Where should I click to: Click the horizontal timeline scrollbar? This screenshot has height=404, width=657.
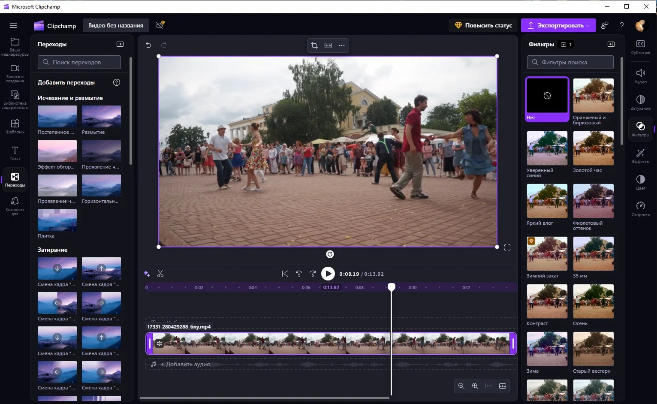click(265, 398)
